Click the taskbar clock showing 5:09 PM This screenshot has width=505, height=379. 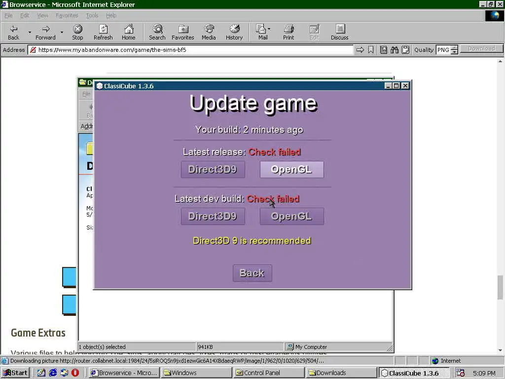pos(484,373)
